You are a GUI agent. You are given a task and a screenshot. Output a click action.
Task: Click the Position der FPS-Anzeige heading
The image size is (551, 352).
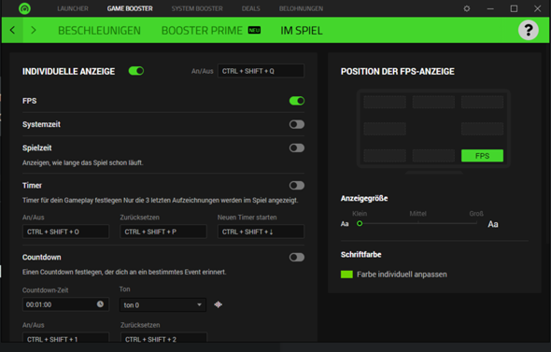(x=398, y=72)
